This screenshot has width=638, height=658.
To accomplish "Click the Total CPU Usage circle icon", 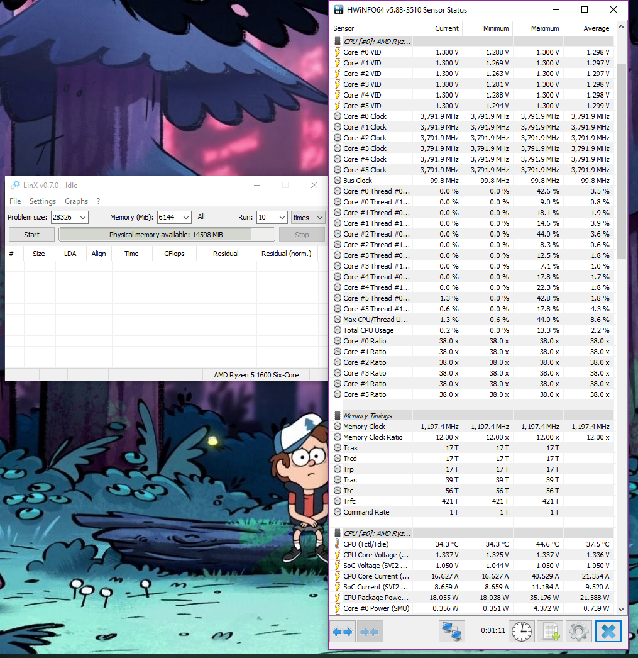I will [x=338, y=330].
